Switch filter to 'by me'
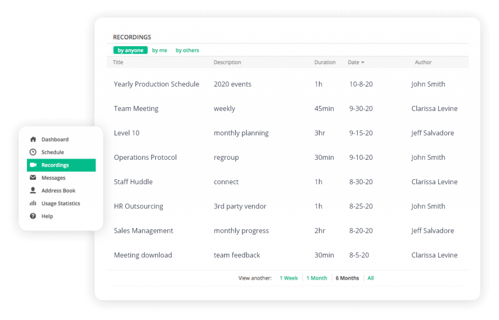This screenshot has height=320, width=499. tap(159, 50)
